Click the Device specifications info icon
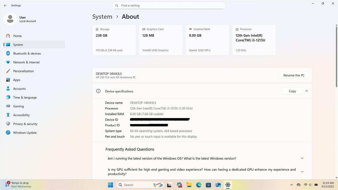This screenshot has height=190, width=338. tap(98, 91)
